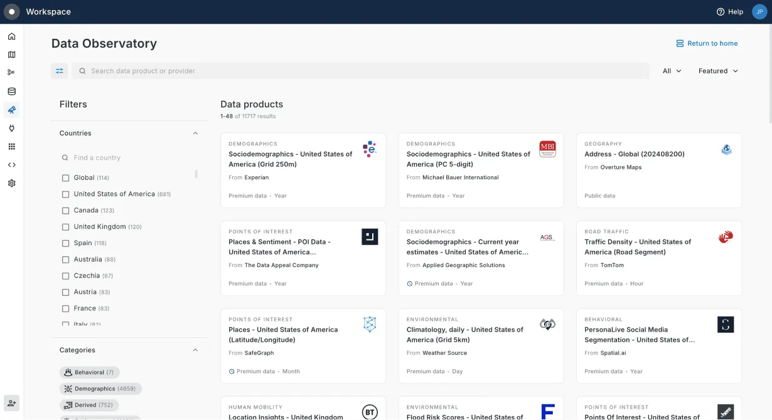Image resolution: width=772 pixels, height=420 pixels.
Task: Open the Developers code icon
Action: click(11, 164)
